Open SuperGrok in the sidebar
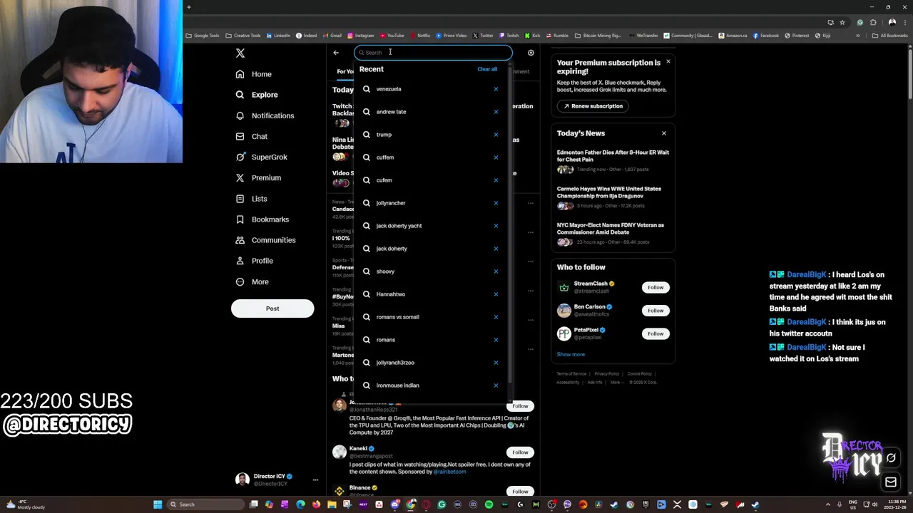The width and height of the screenshot is (913, 513). [x=262, y=157]
